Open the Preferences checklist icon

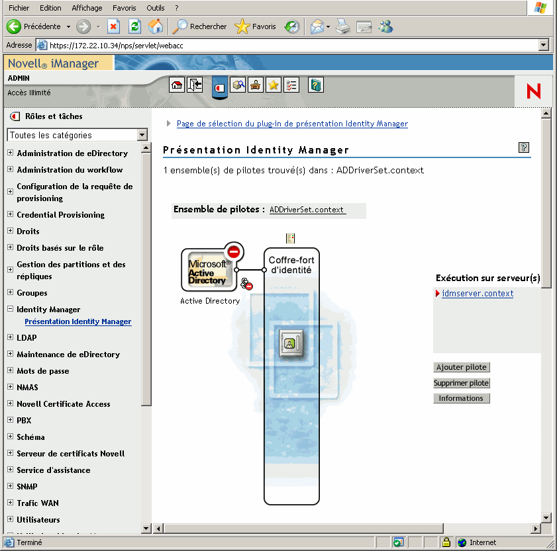pos(291,86)
